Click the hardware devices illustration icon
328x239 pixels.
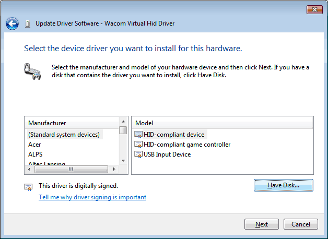tap(32, 71)
